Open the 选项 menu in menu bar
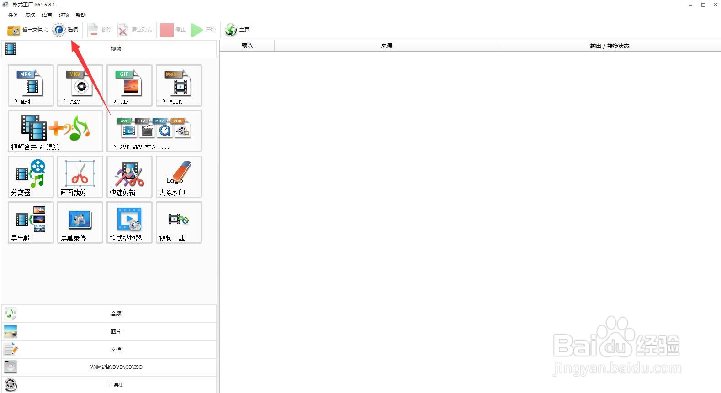Image resolution: width=721 pixels, height=393 pixels. coord(64,15)
